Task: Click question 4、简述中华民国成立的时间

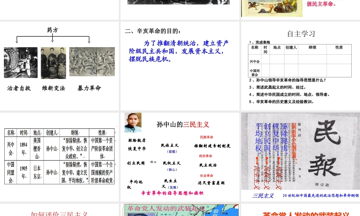Action: tap(290, 94)
